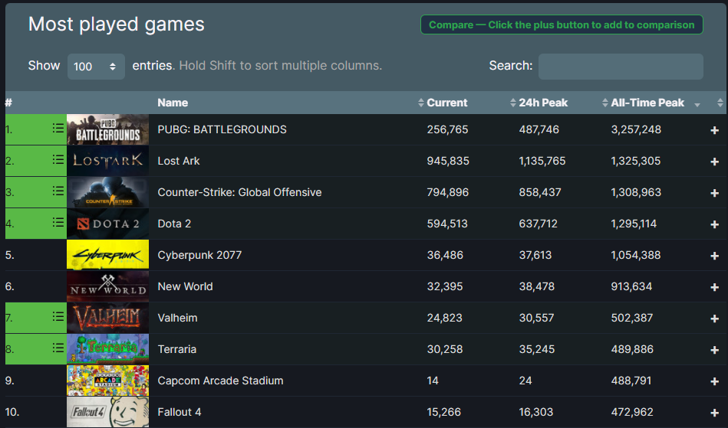This screenshot has width=728, height=428.
Task: Open the Lost Ark game link
Action: pos(179,162)
